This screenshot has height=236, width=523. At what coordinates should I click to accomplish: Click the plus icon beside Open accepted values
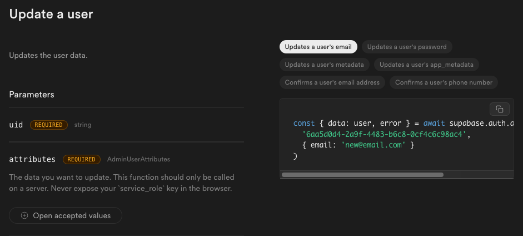pos(24,215)
